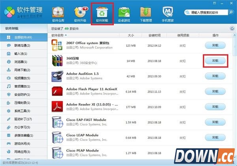Sort list by 安装时间 column header
237x166 pixels.
[155, 36]
